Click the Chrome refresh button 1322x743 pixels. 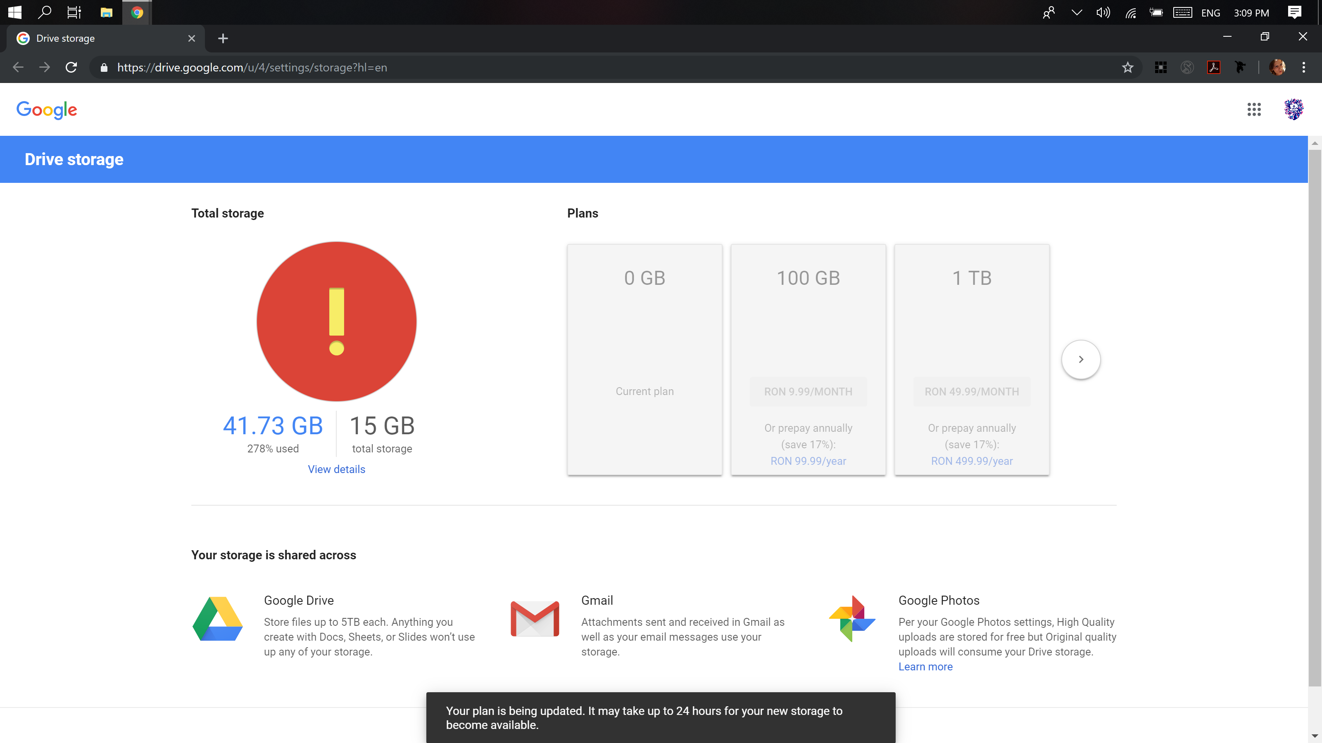pyautogui.click(x=71, y=67)
